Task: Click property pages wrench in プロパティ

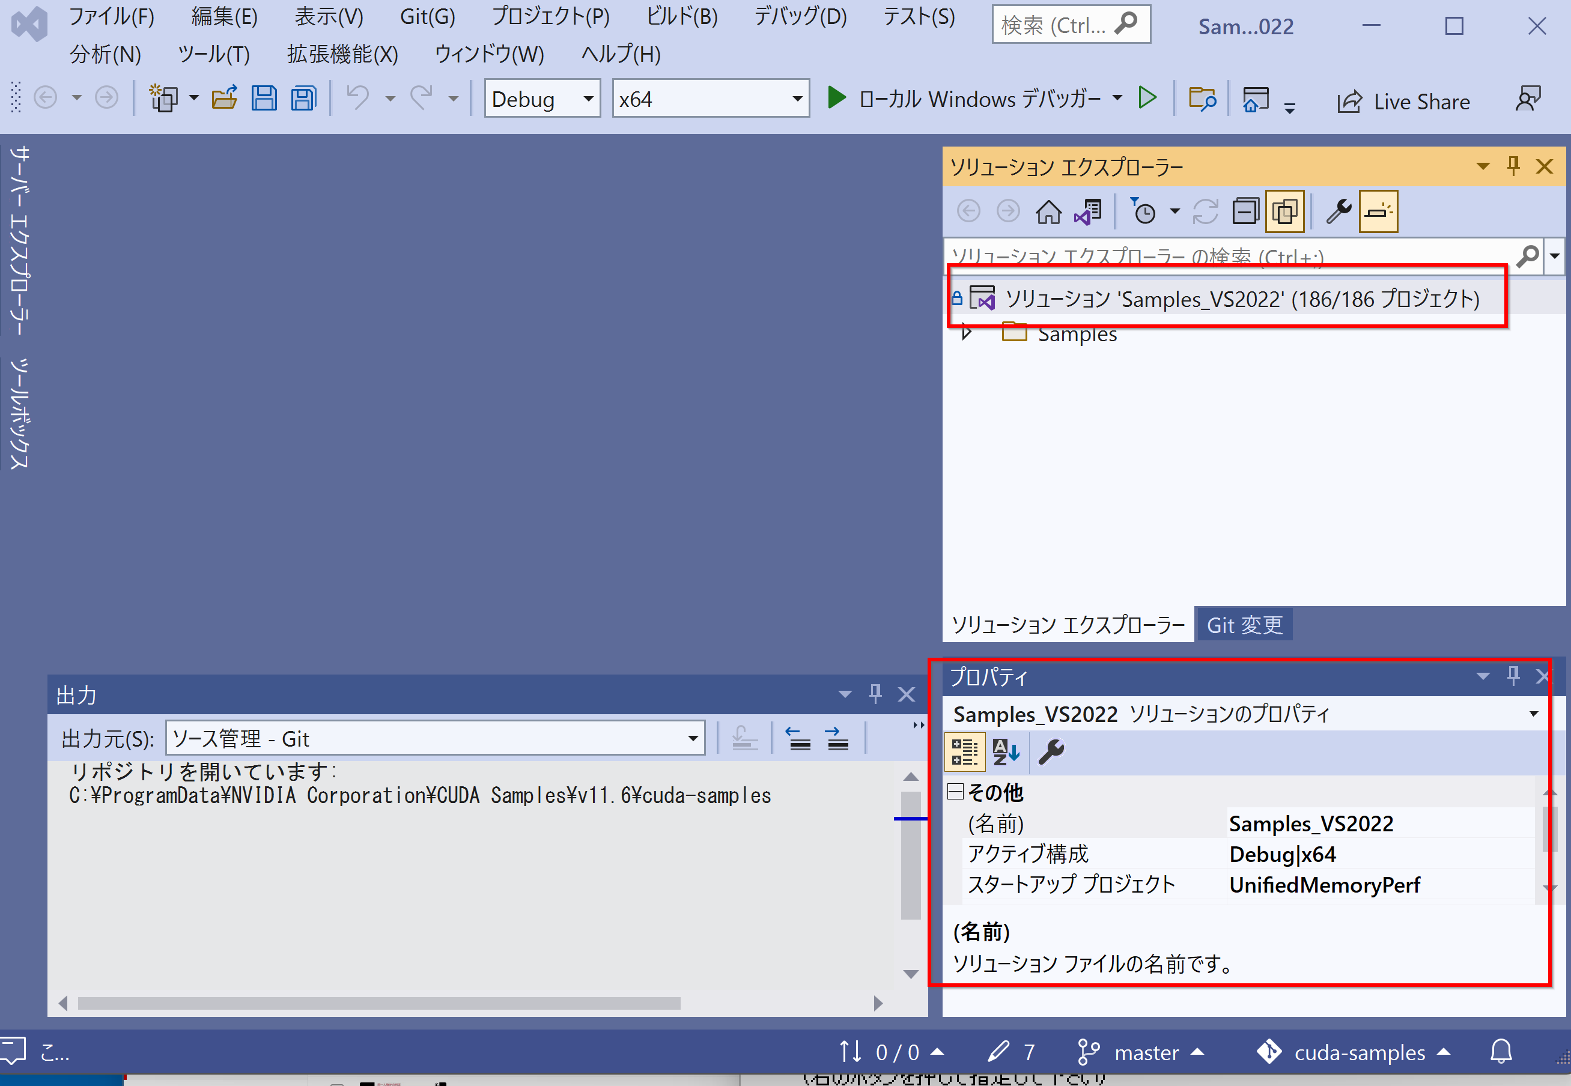Action: coord(1051,752)
